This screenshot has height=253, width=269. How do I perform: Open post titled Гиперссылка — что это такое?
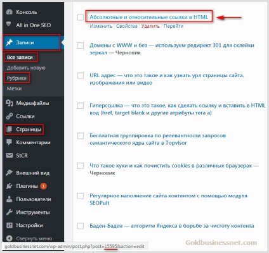click(x=178, y=109)
